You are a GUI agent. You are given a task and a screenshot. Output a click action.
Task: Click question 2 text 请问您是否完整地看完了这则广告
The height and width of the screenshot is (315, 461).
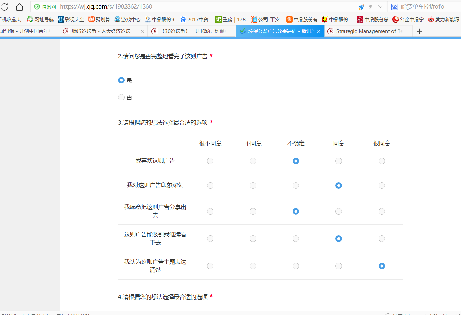165,56
